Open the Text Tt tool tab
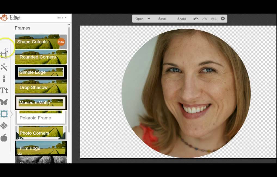 pos(4,91)
